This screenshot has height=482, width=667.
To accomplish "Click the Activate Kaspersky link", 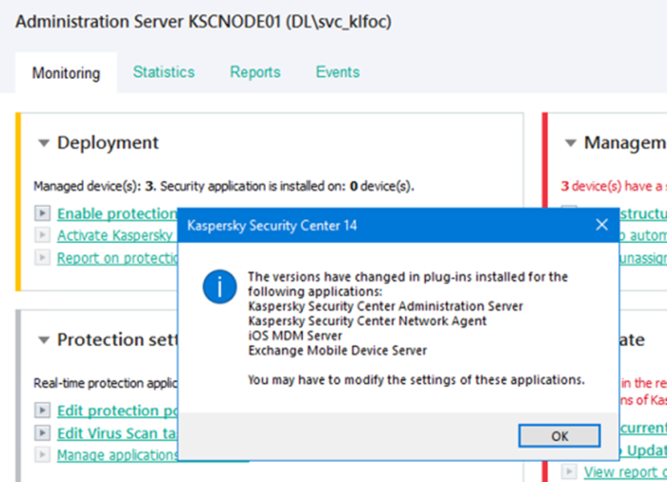I will point(114,235).
